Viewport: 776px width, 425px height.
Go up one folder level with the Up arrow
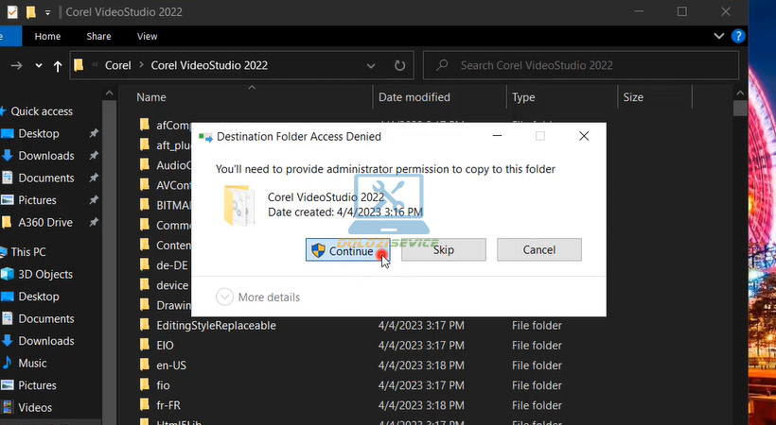(59, 66)
